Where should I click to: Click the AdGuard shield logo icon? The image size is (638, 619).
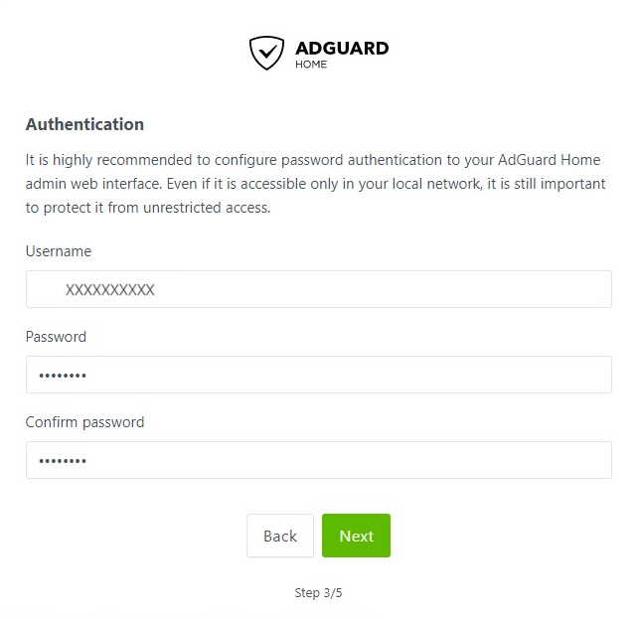[x=266, y=53]
